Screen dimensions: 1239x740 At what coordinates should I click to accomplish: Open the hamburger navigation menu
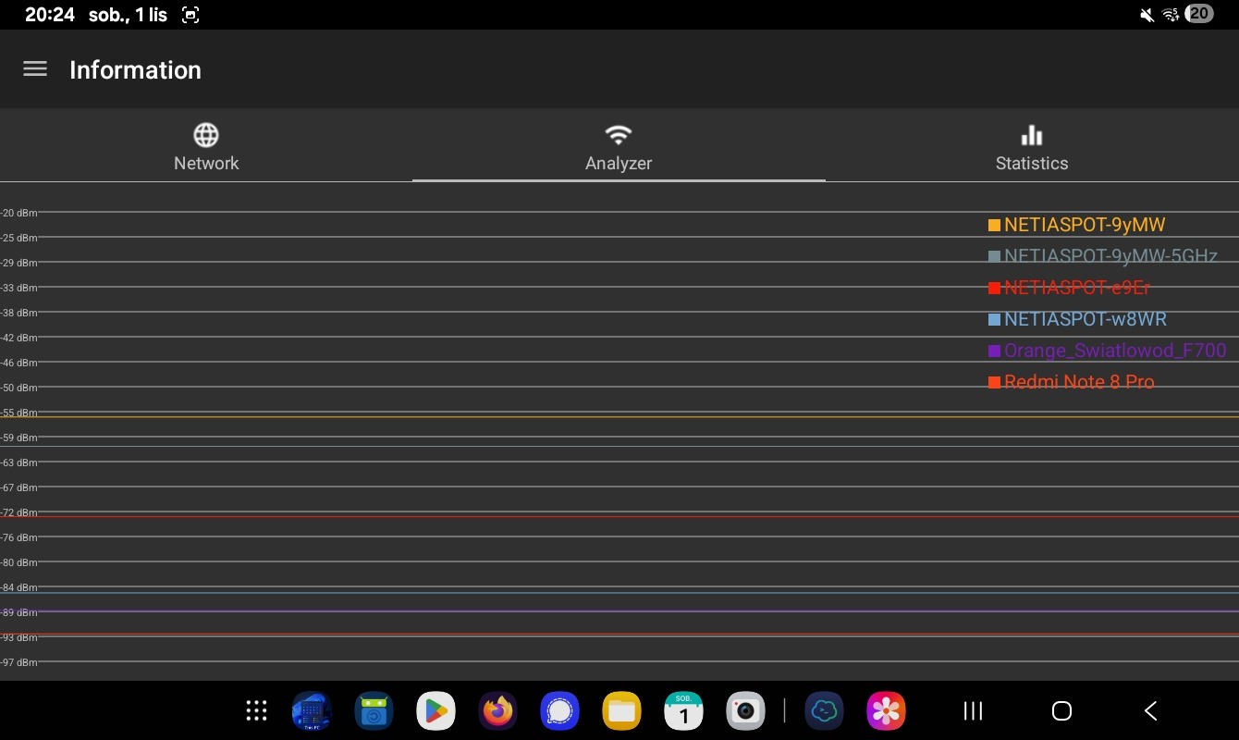tap(35, 69)
